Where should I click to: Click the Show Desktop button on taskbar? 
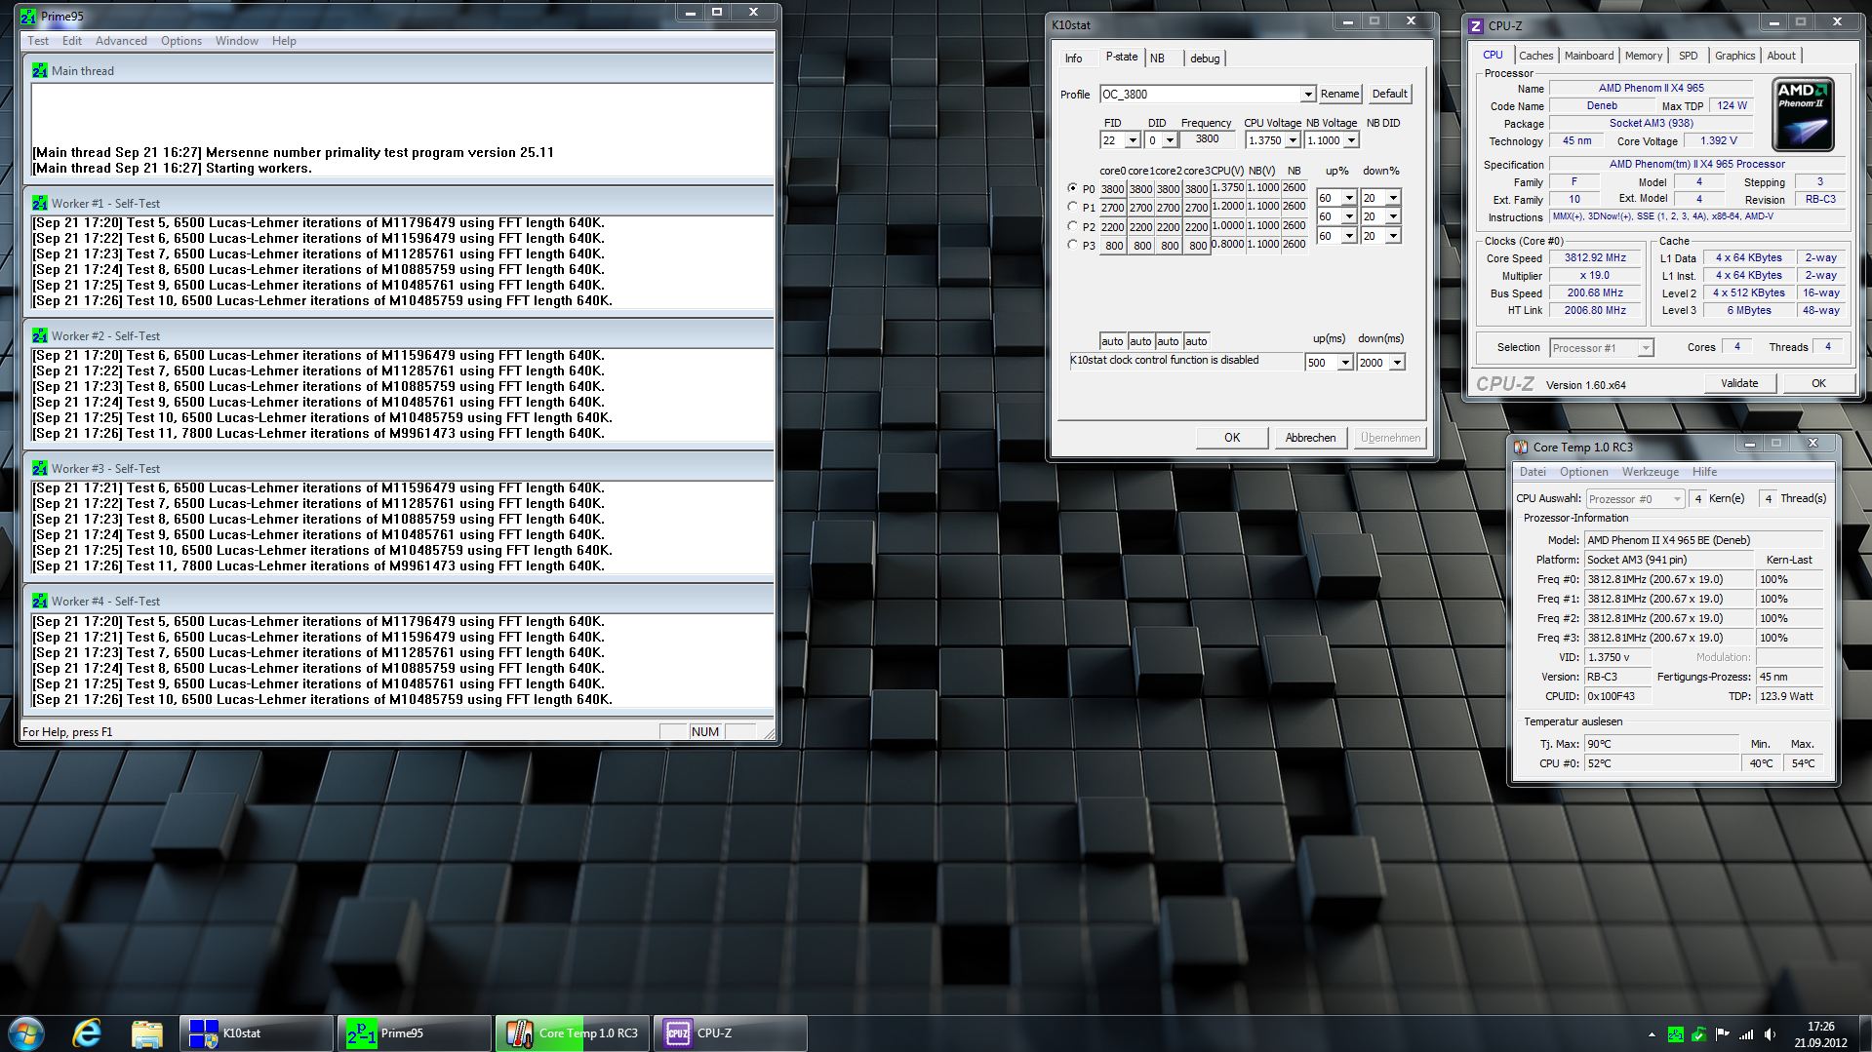[x=1864, y=1033]
